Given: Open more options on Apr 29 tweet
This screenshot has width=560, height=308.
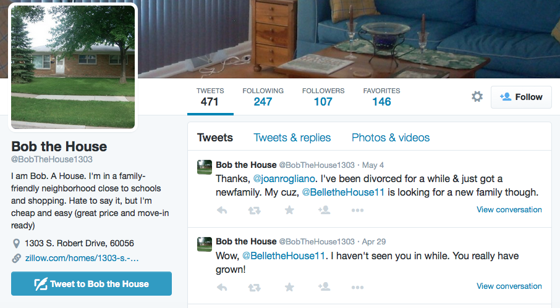Looking at the screenshot, I should coord(357,288).
